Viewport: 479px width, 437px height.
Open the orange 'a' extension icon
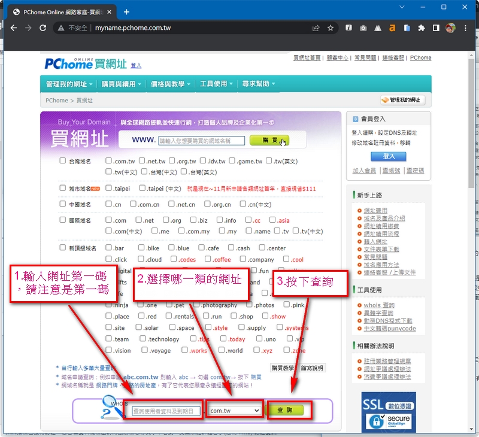coord(392,28)
